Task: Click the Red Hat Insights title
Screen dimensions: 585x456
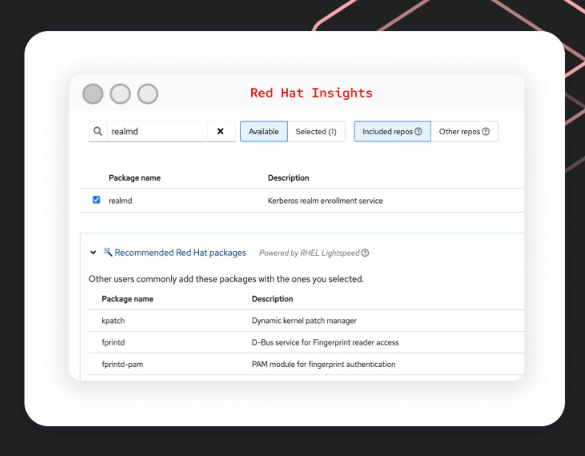Action: (312, 93)
